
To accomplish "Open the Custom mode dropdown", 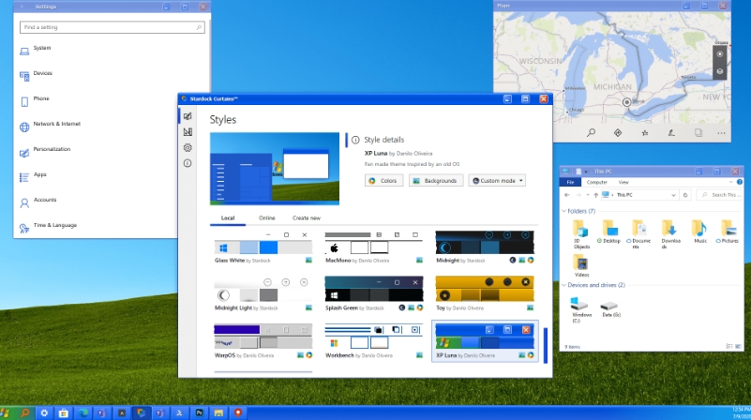I will click(497, 181).
